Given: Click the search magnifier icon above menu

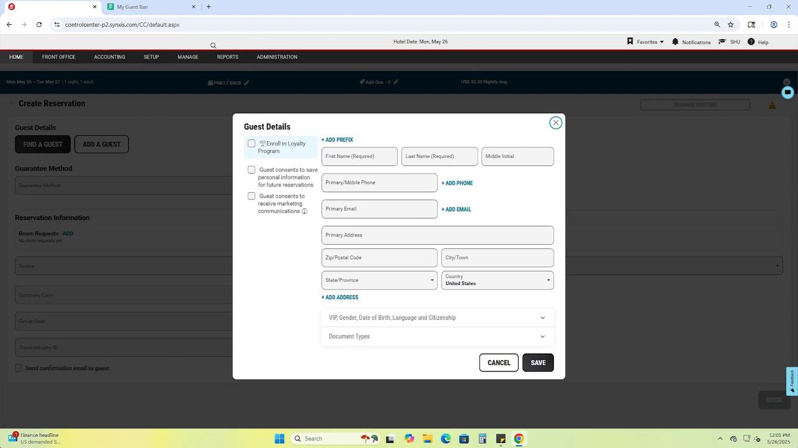Looking at the screenshot, I should (213, 45).
